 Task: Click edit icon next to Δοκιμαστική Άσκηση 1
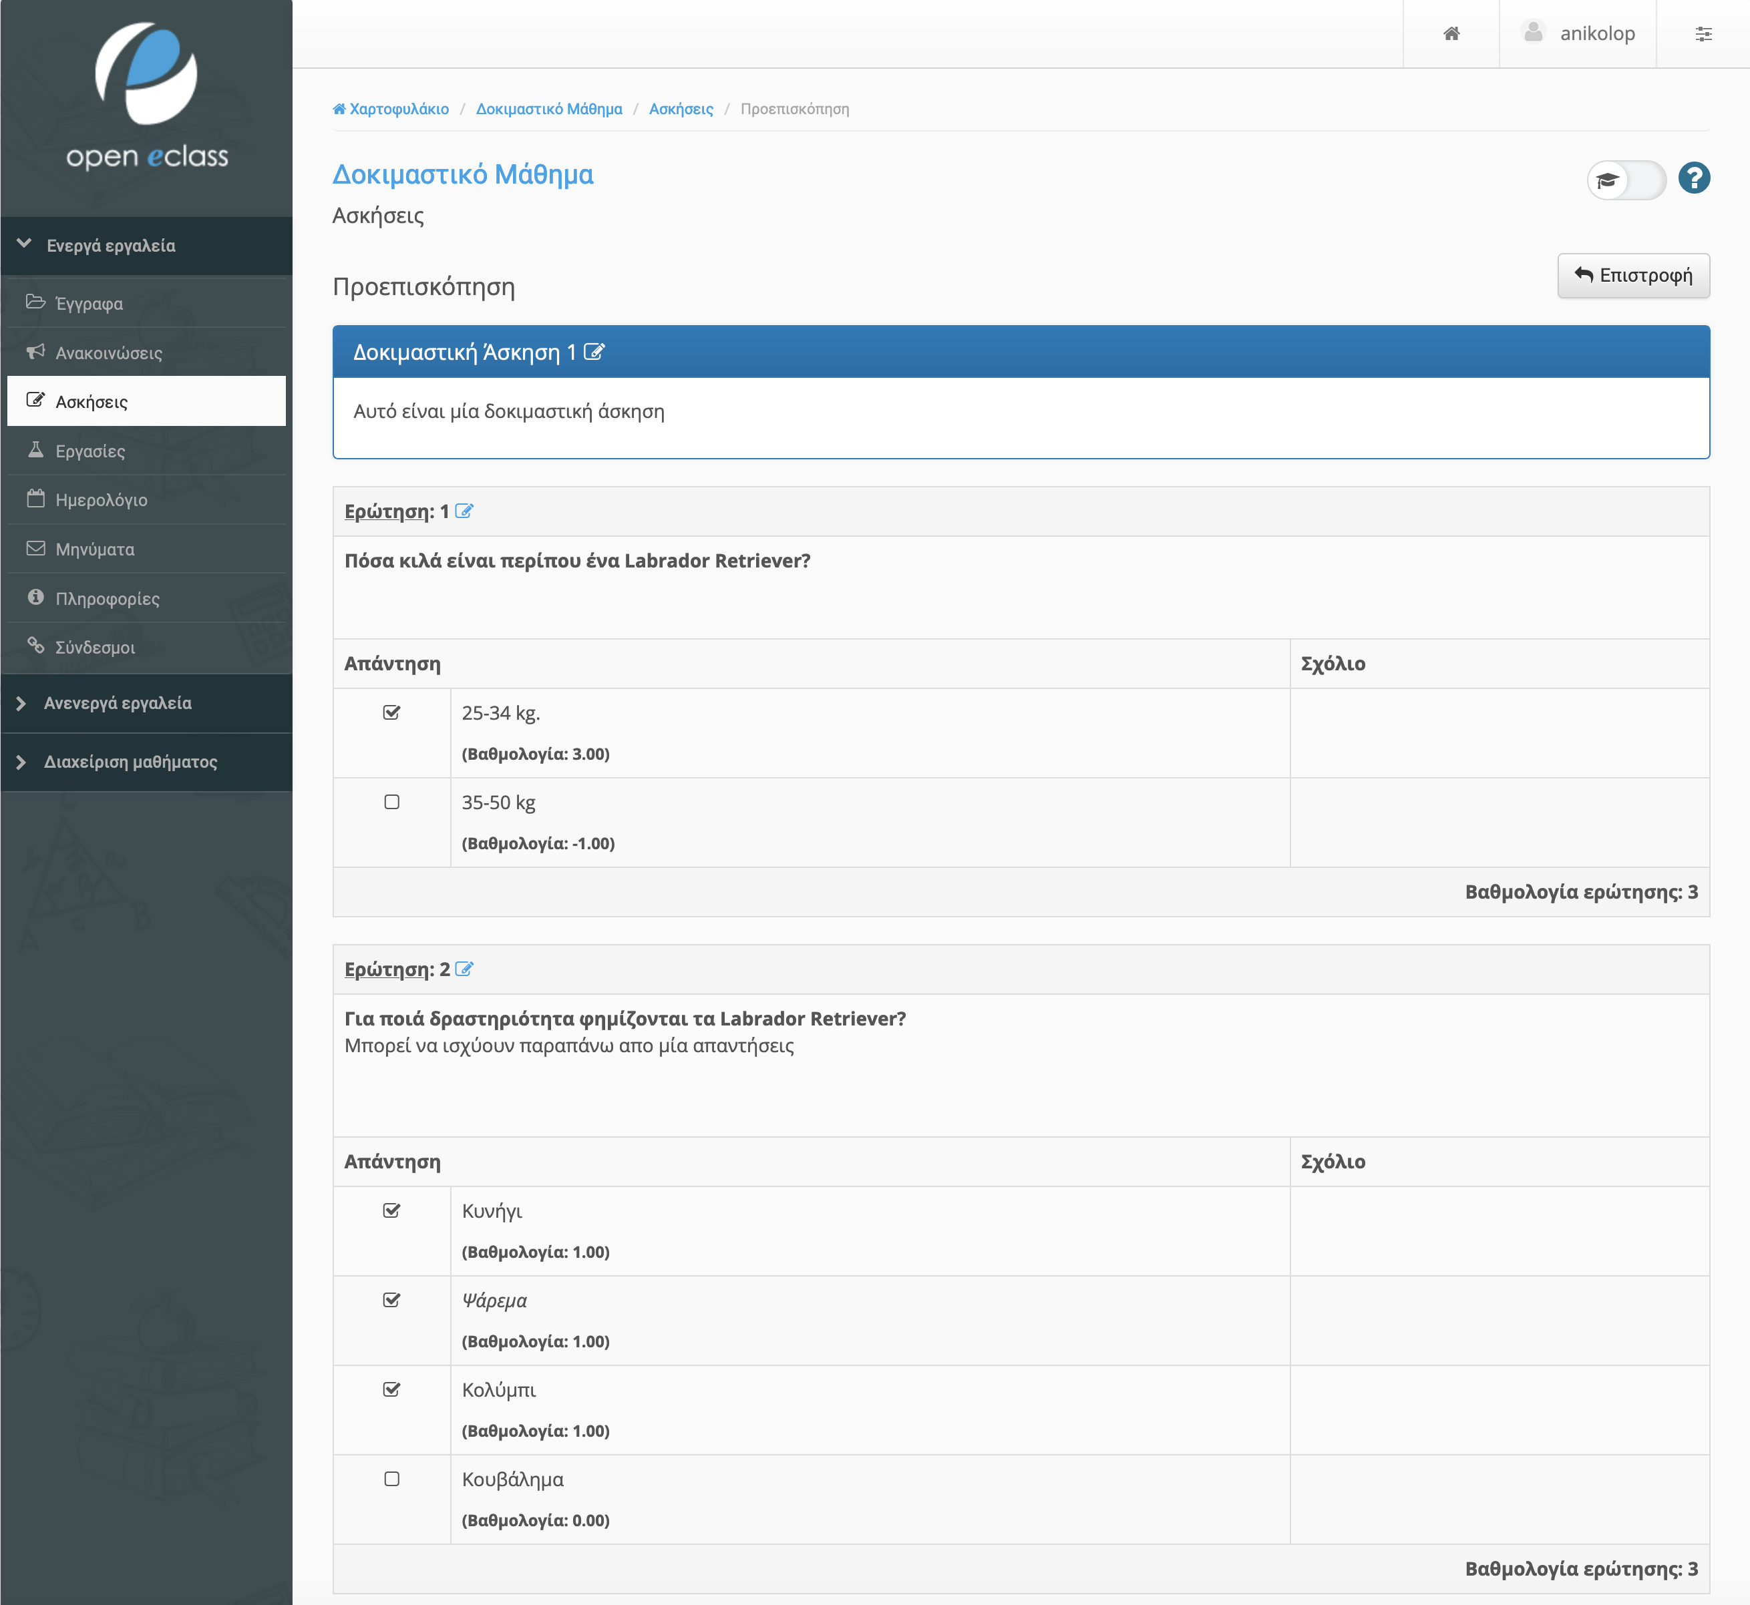(594, 352)
